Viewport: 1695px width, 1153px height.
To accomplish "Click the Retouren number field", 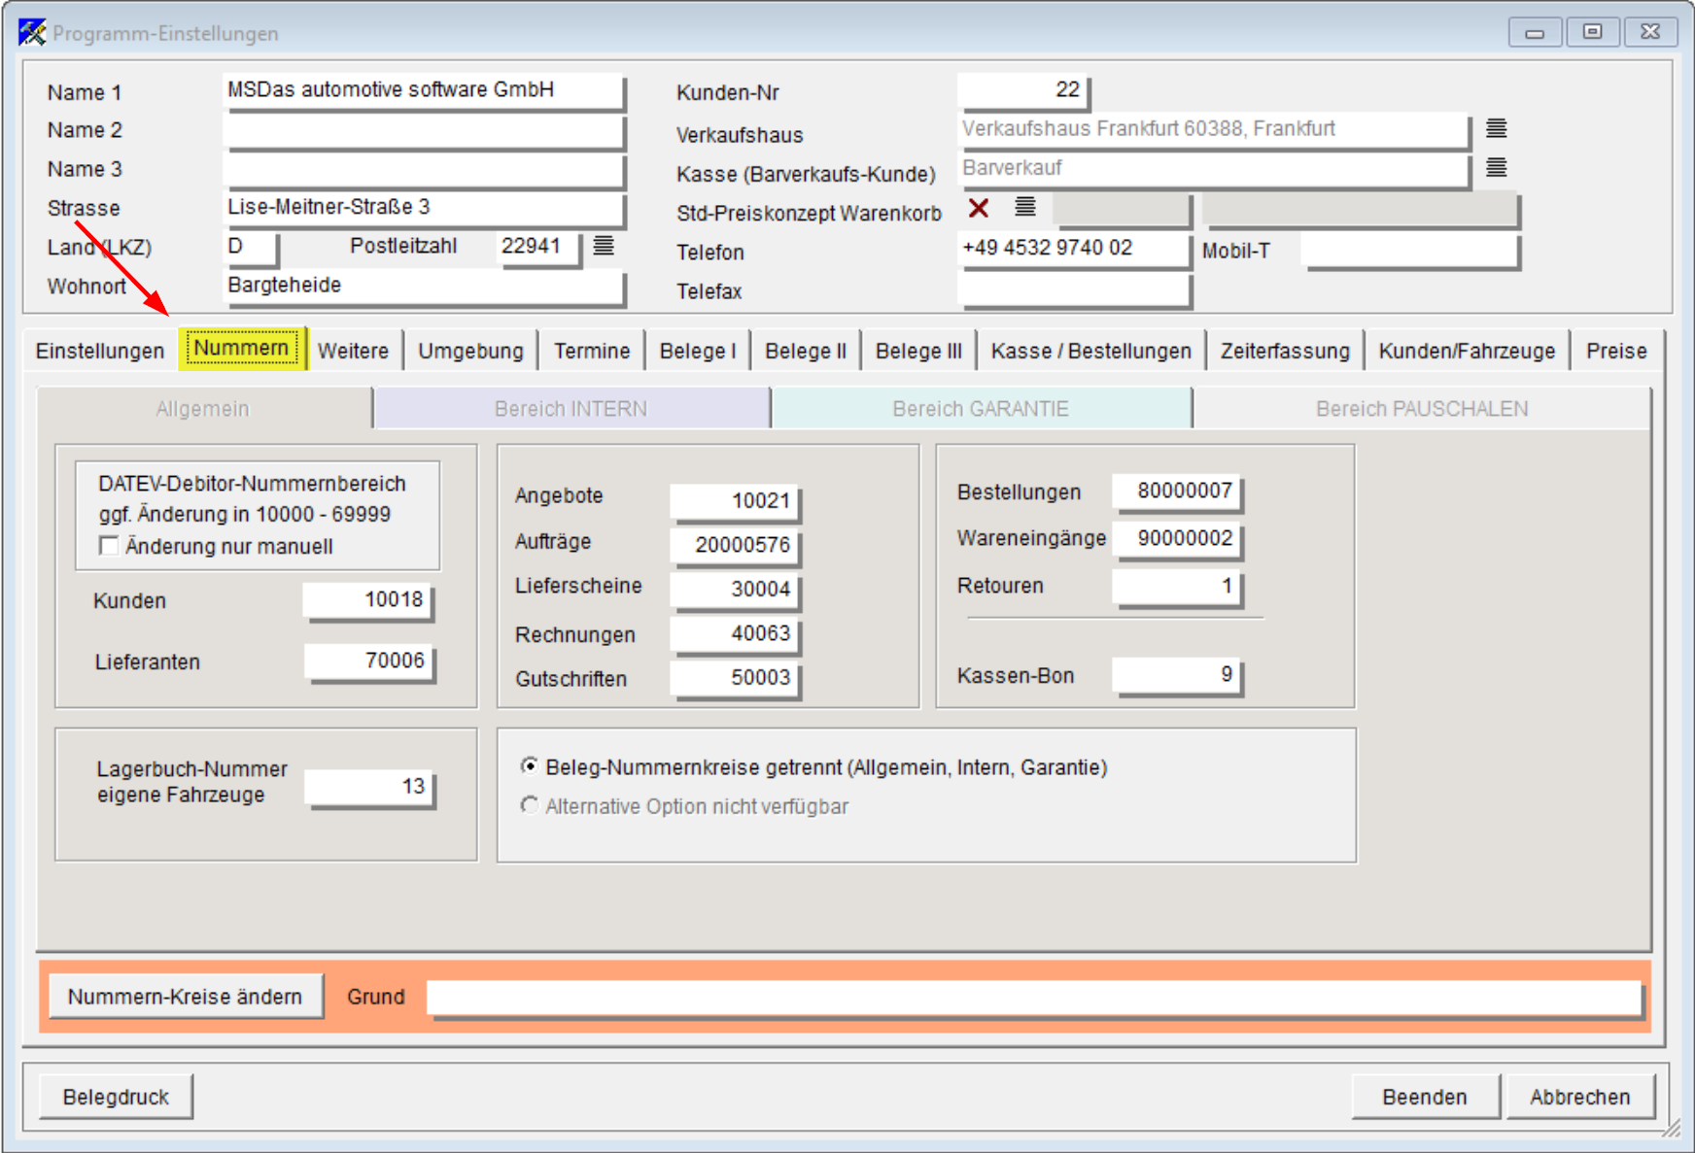I will click(x=1177, y=587).
